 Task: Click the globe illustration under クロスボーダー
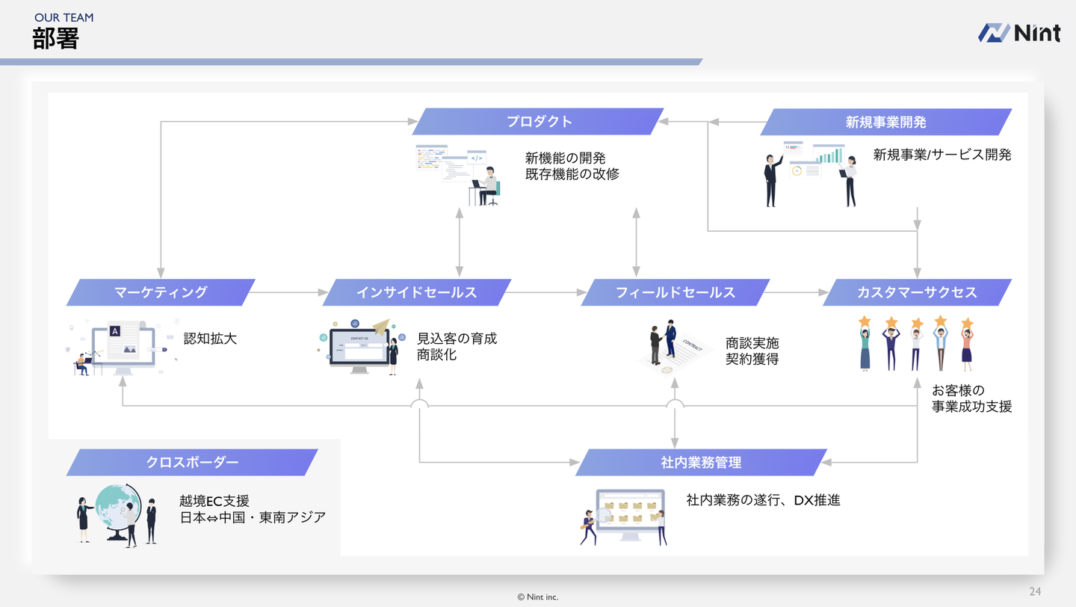pyautogui.click(x=117, y=516)
